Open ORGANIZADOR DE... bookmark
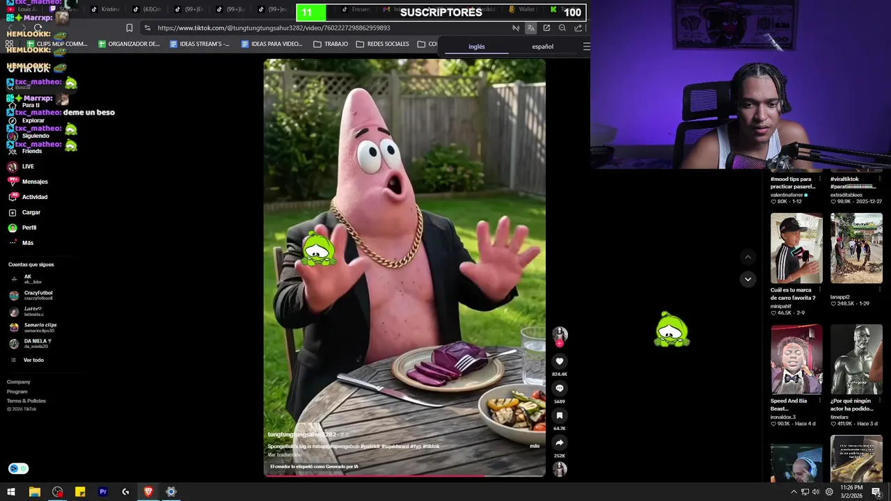The width and height of the screenshot is (891, 501). (x=129, y=44)
